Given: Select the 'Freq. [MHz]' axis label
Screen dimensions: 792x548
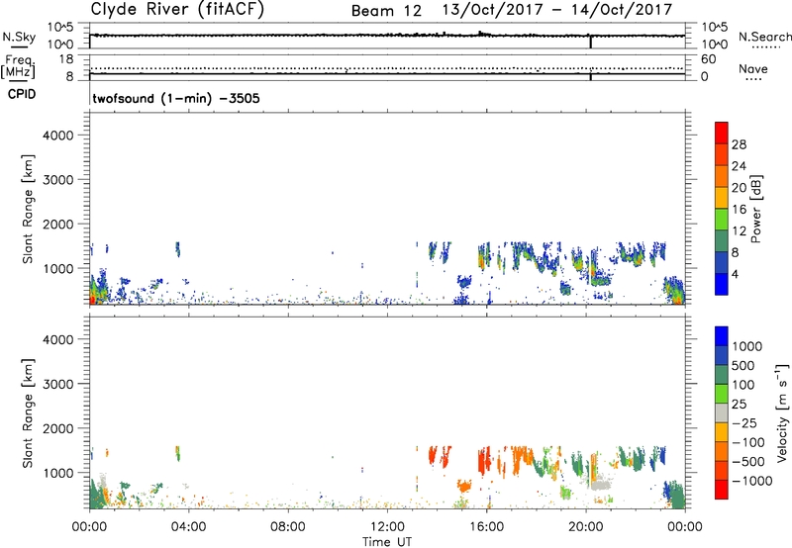Looking at the screenshot, I should pos(18,66).
